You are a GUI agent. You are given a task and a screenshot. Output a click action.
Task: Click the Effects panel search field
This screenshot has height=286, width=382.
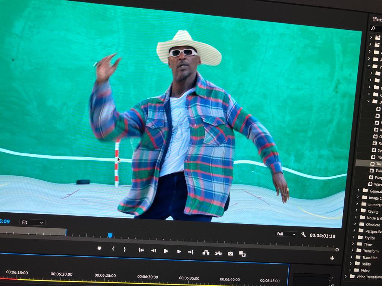click(x=376, y=28)
